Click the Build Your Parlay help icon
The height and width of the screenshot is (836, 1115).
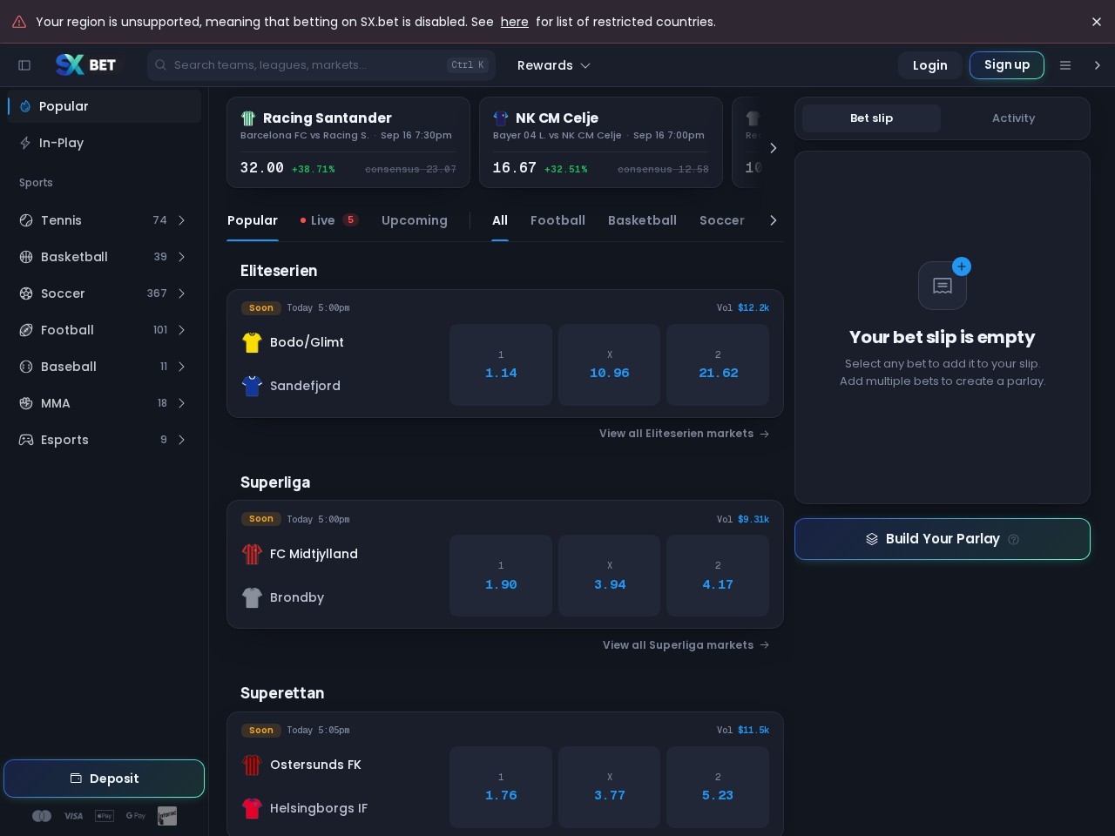(1013, 539)
